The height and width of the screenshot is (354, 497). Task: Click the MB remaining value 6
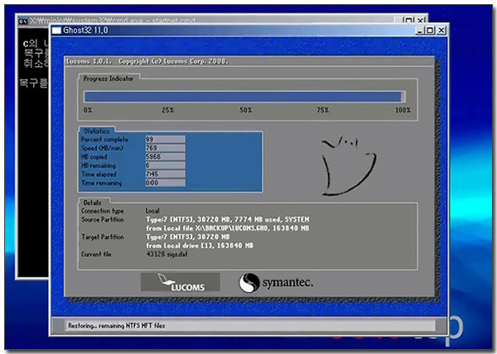click(x=165, y=165)
